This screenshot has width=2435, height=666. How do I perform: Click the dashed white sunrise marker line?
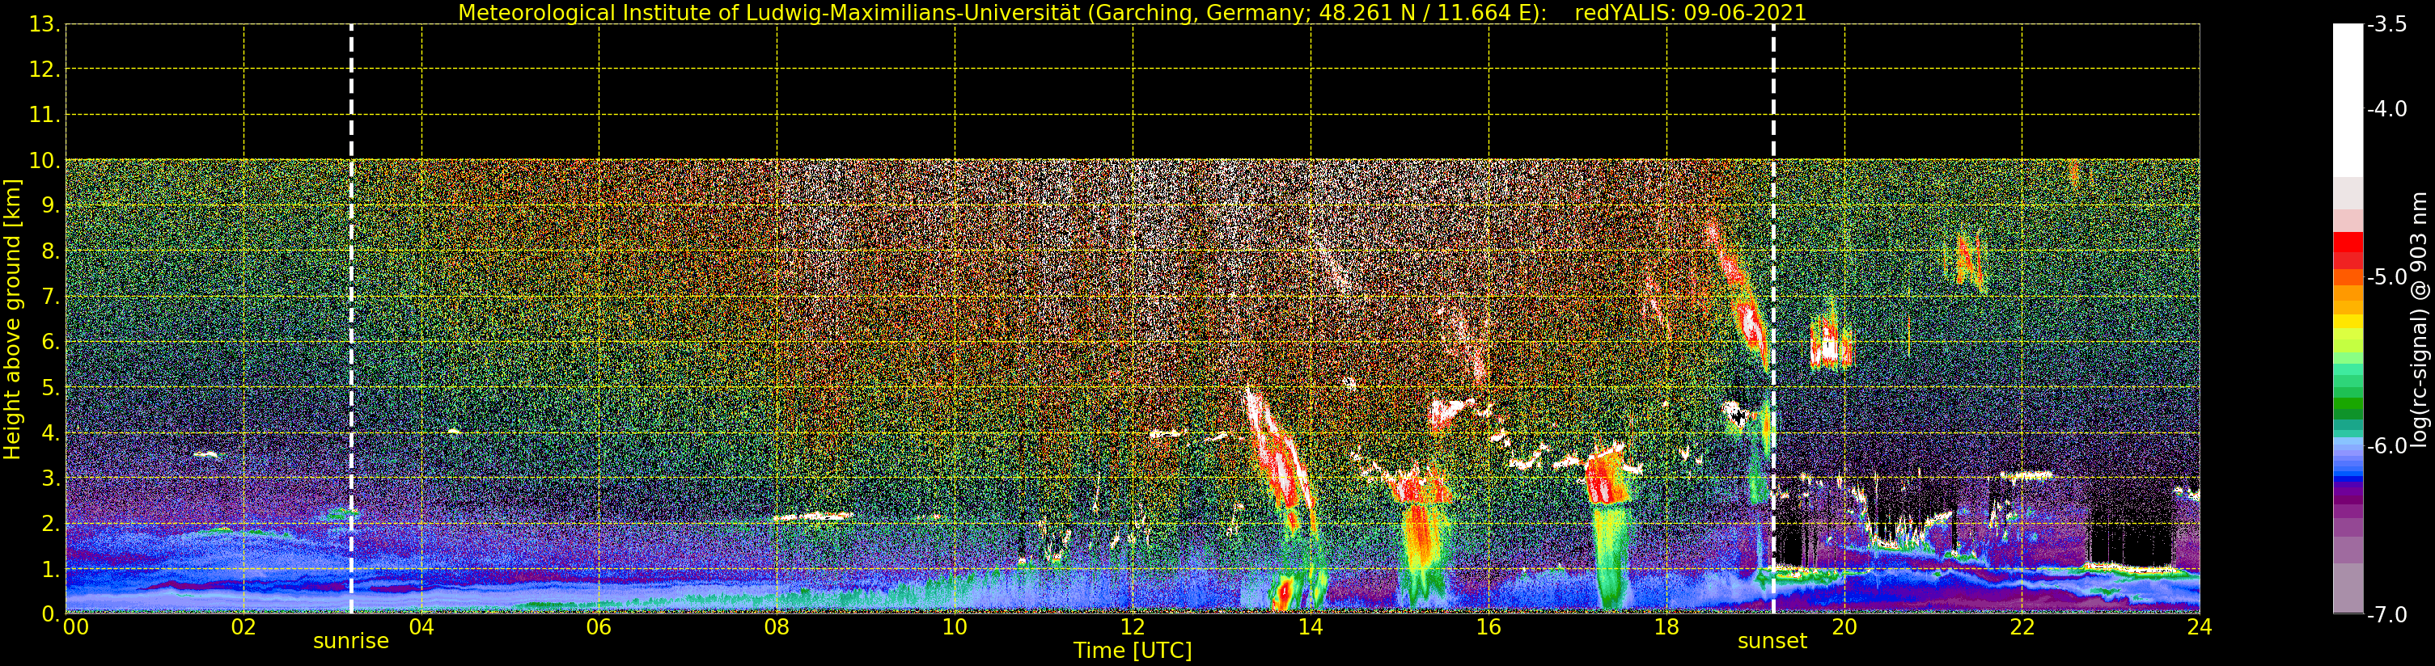click(352, 319)
